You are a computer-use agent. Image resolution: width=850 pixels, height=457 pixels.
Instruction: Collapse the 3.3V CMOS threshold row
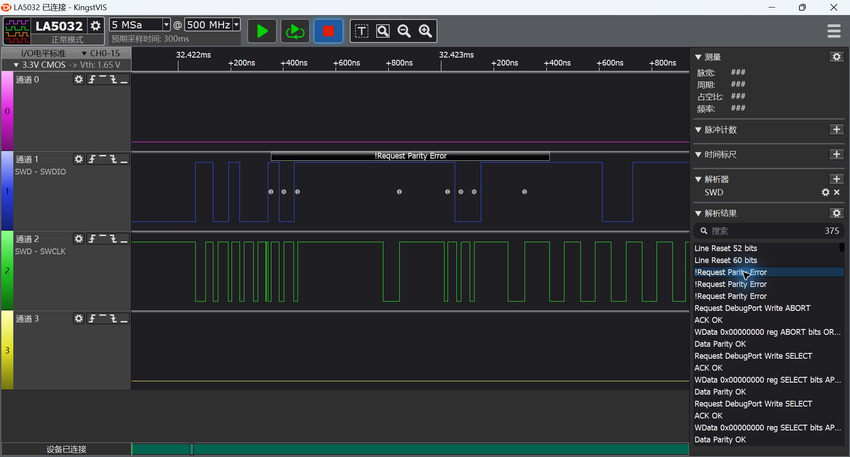16,65
